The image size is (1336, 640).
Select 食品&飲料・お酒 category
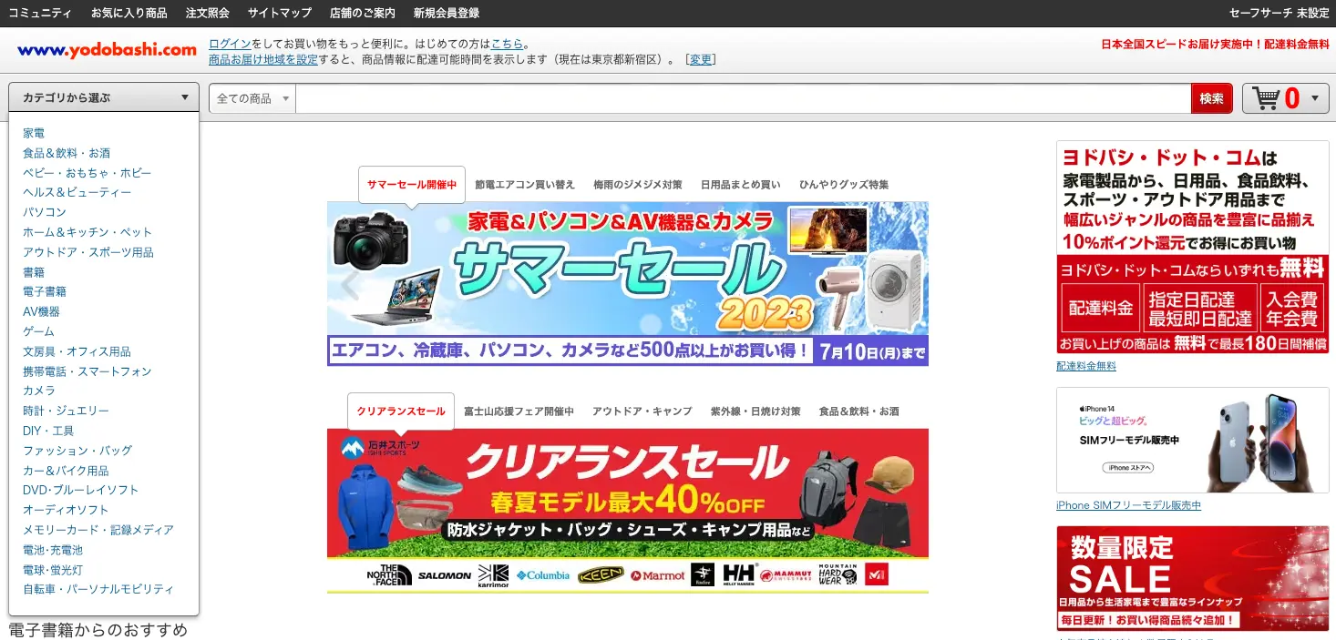[x=67, y=153]
